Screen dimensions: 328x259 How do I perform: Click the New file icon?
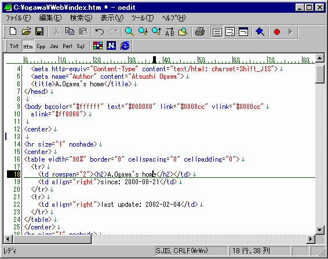click(x=13, y=32)
